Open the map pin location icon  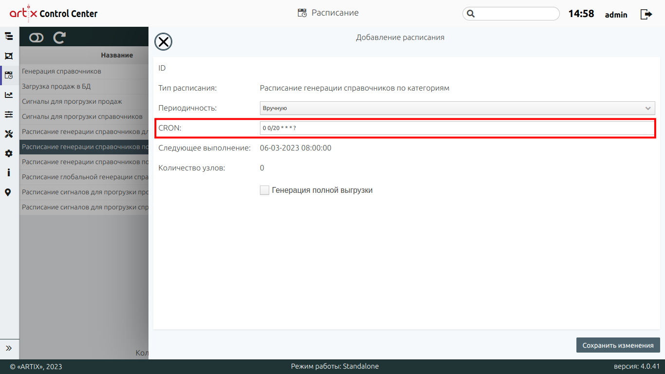click(x=8, y=192)
